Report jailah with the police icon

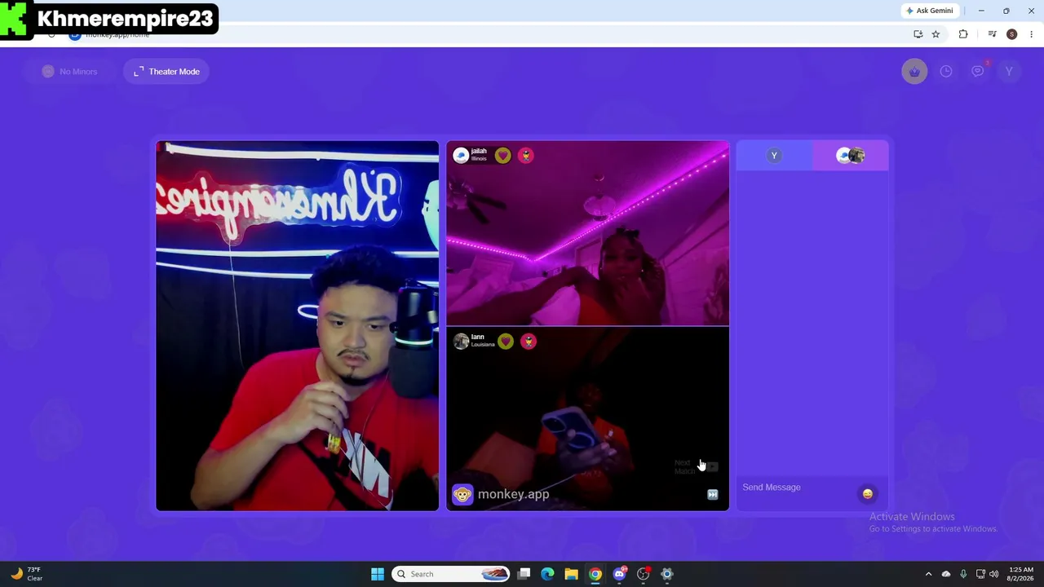526,155
